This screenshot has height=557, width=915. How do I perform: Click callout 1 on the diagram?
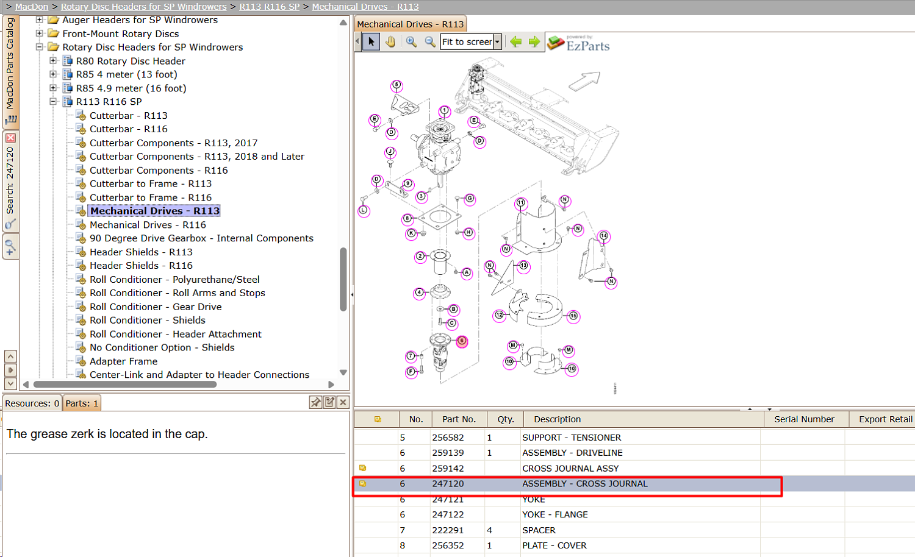coord(445,111)
